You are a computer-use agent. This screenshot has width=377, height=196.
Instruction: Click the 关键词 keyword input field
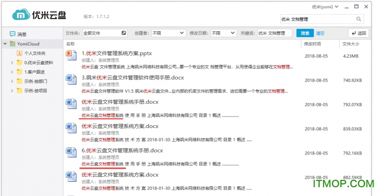pyautogui.click(x=274, y=33)
